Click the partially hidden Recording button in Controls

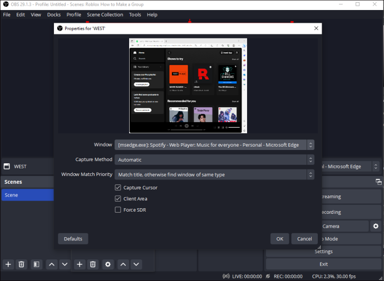coord(351,212)
